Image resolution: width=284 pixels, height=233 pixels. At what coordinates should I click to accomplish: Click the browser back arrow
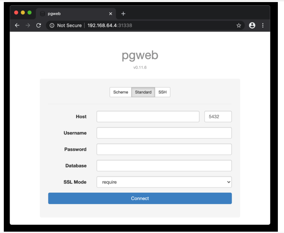(17, 25)
